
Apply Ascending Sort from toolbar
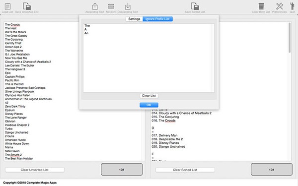(x=95, y=6)
